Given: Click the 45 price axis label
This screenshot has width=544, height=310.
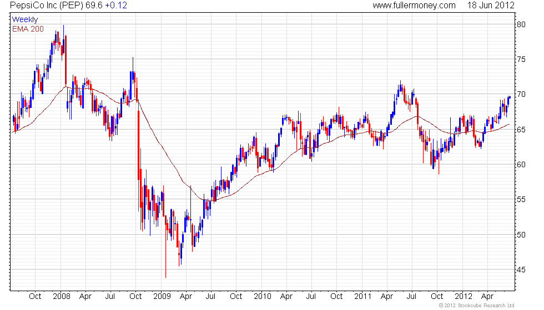Looking at the screenshot, I should pyautogui.click(x=521, y=270).
